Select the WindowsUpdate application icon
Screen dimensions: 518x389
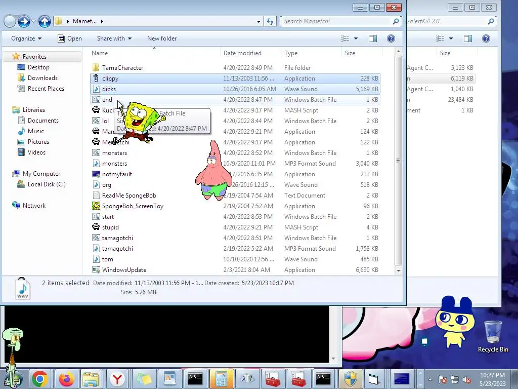[x=96, y=269]
